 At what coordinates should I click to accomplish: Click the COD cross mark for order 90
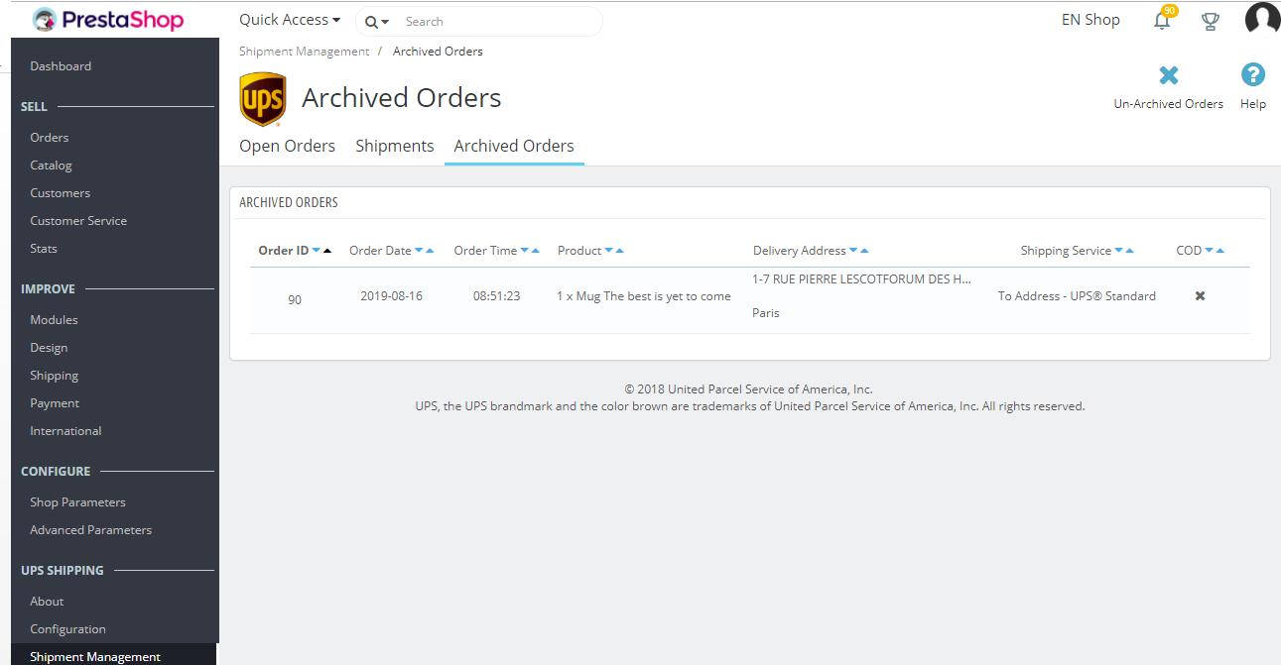pyautogui.click(x=1200, y=296)
